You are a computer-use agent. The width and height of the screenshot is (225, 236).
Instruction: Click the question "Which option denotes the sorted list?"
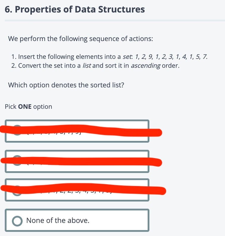pyautogui.click(x=66, y=85)
